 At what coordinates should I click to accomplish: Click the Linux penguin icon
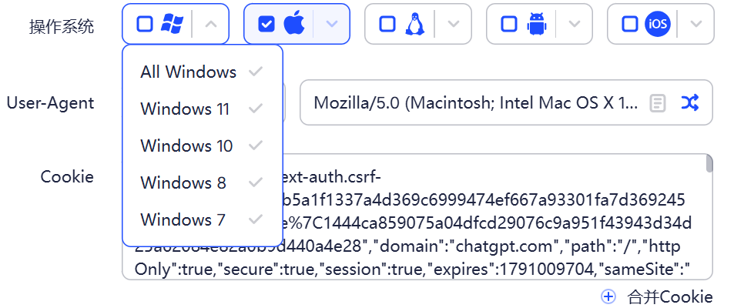click(x=415, y=24)
